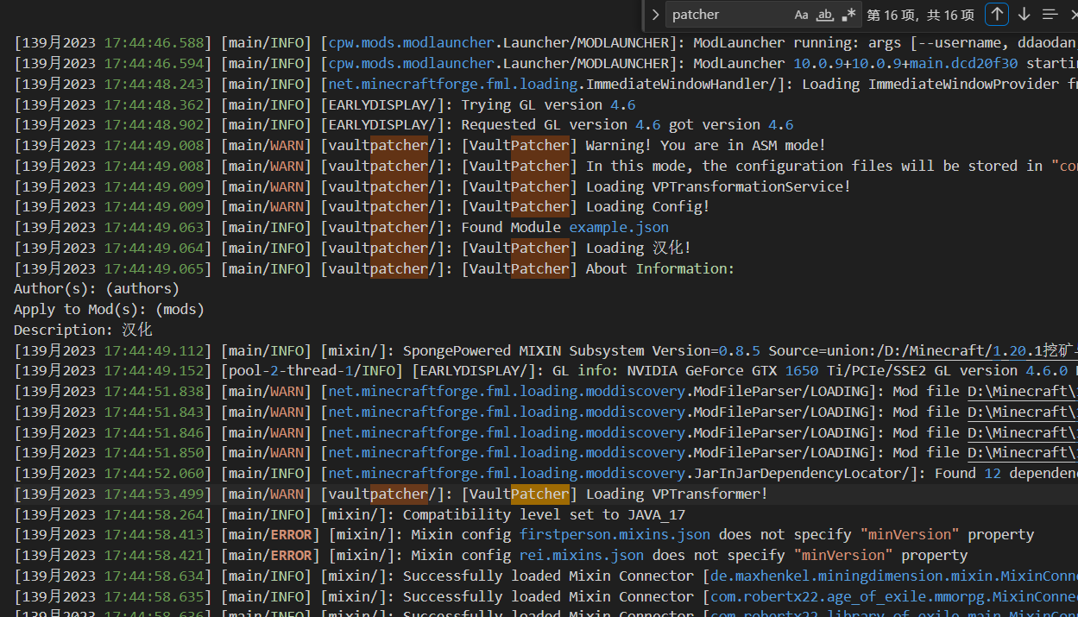Screen dimensions: 1078x617
Task: Expand the replace field chevron
Action: 656,14
